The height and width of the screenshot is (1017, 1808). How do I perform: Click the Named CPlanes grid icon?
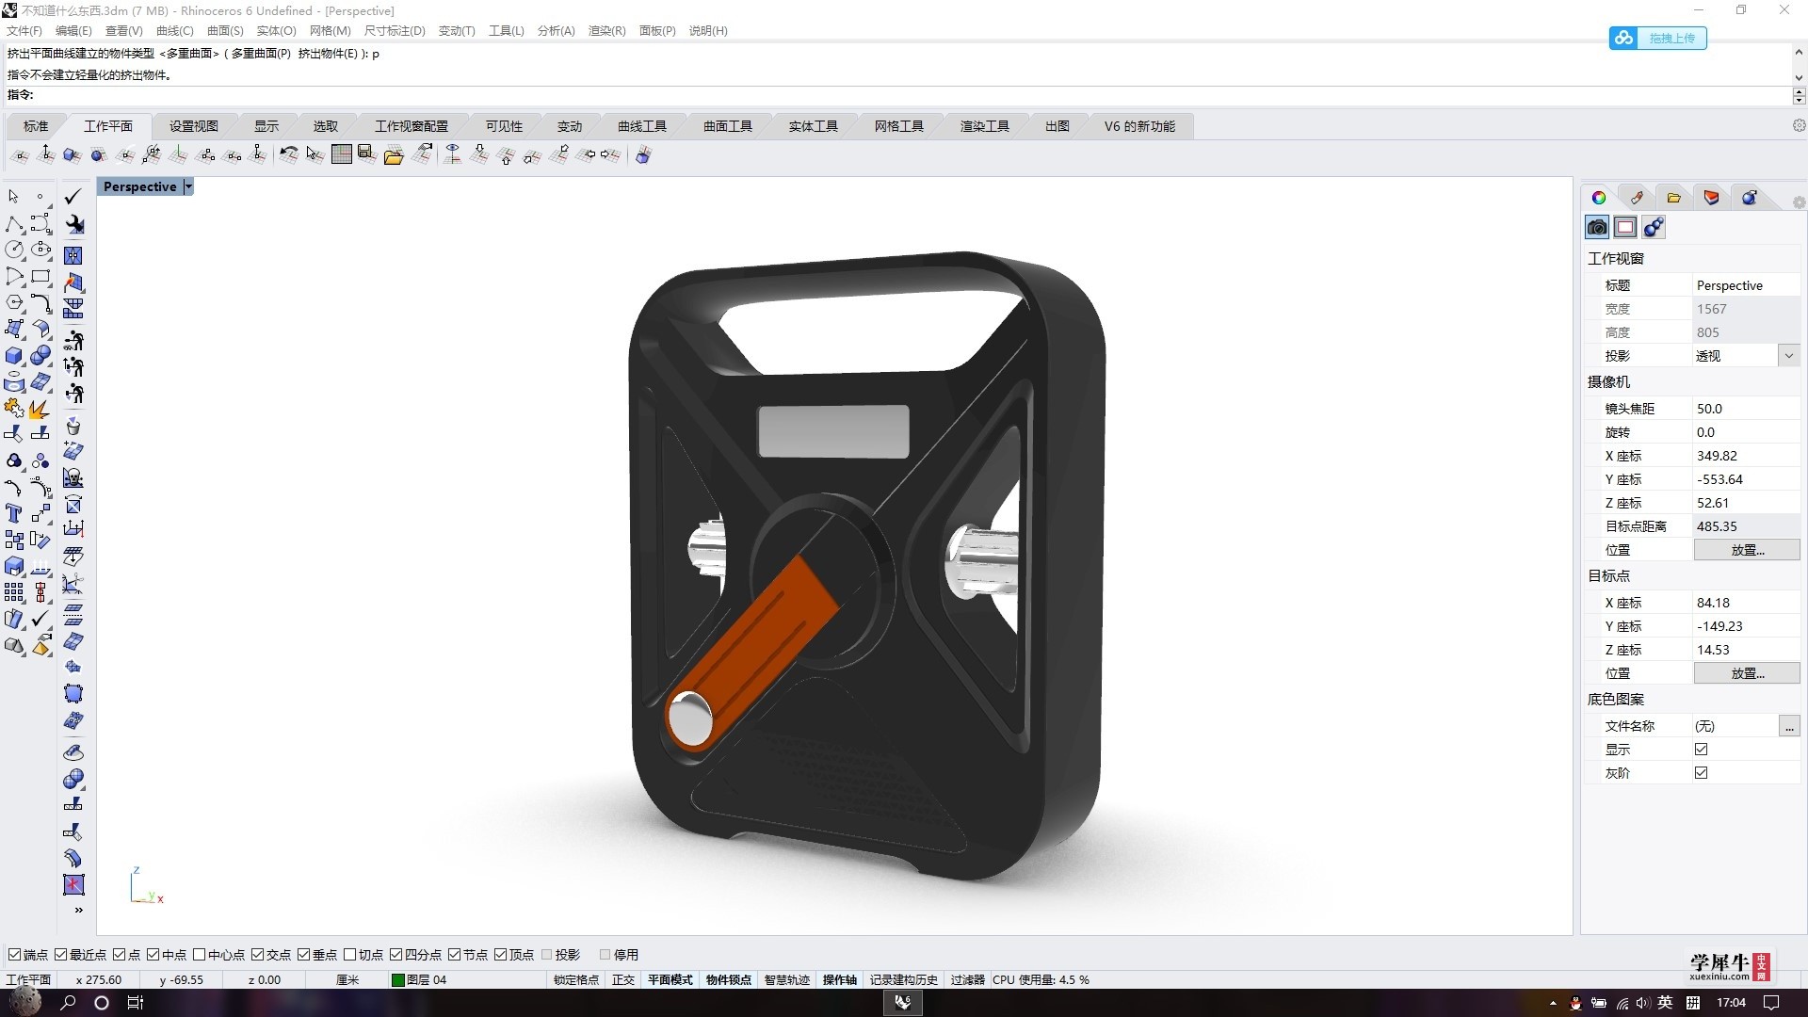tap(342, 154)
